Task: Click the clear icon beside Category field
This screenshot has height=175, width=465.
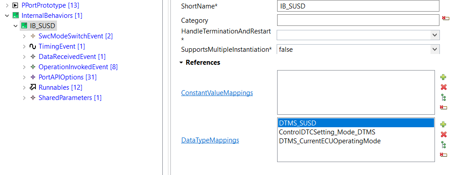Action: click(x=445, y=18)
